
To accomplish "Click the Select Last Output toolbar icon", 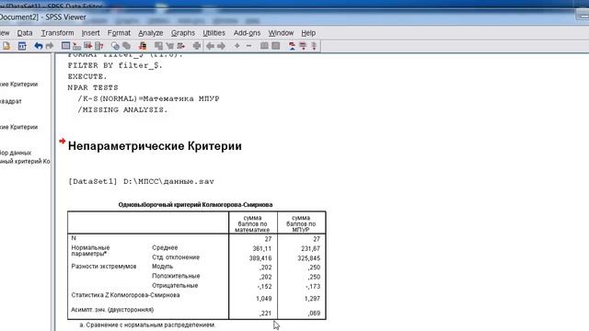I will [x=143, y=46].
